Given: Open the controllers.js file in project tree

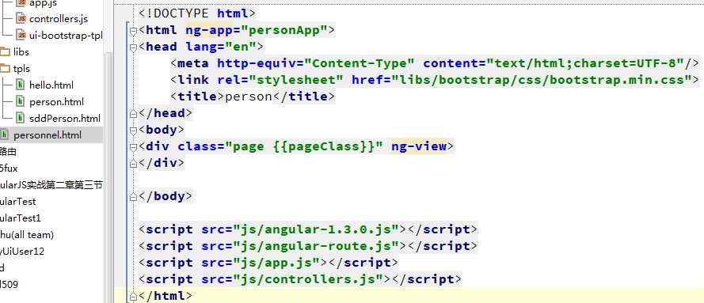Looking at the screenshot, I should (59, 19).
